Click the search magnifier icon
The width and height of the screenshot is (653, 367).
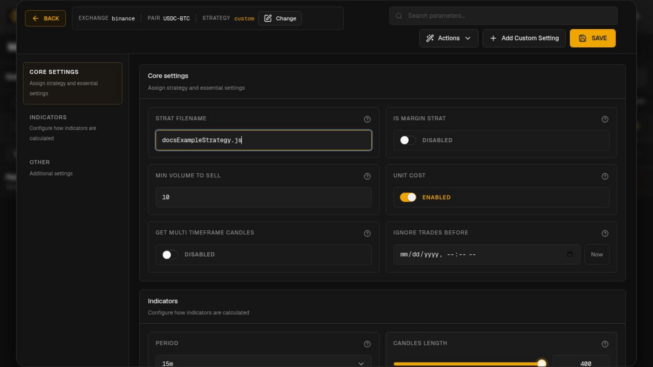tap(399, 16)
